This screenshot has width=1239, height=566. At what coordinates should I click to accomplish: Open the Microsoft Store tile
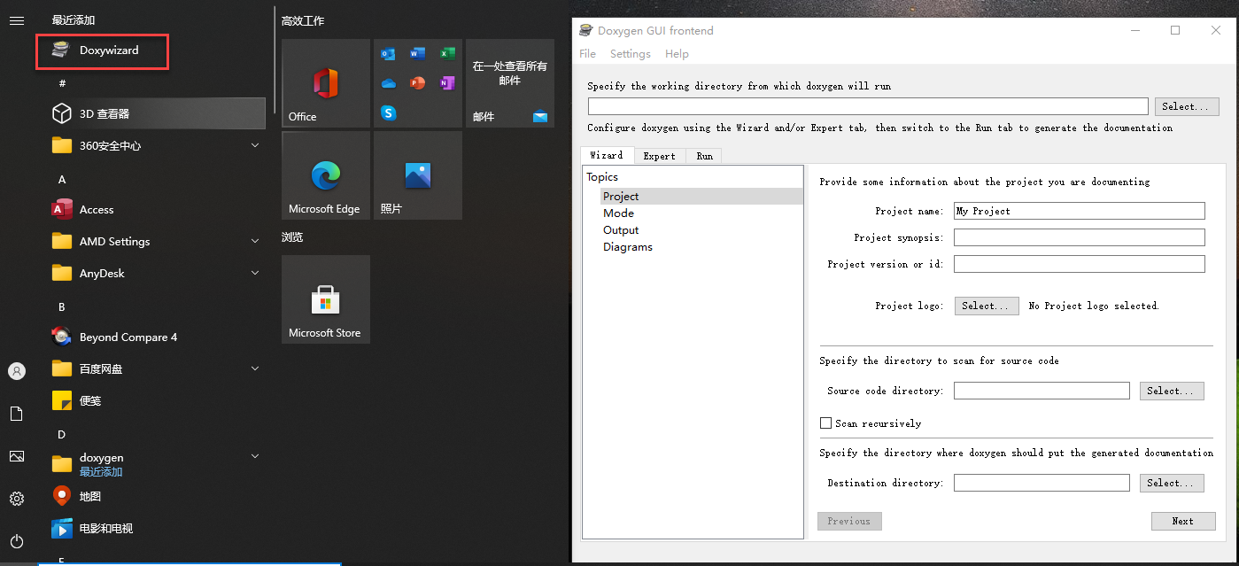[x=325, y=299]
